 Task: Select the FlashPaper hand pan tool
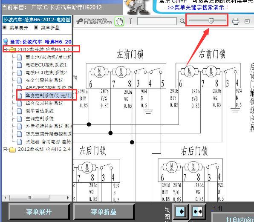click(119, 21)
